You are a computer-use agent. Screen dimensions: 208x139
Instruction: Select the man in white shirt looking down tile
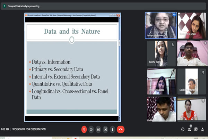coord(161,109)
